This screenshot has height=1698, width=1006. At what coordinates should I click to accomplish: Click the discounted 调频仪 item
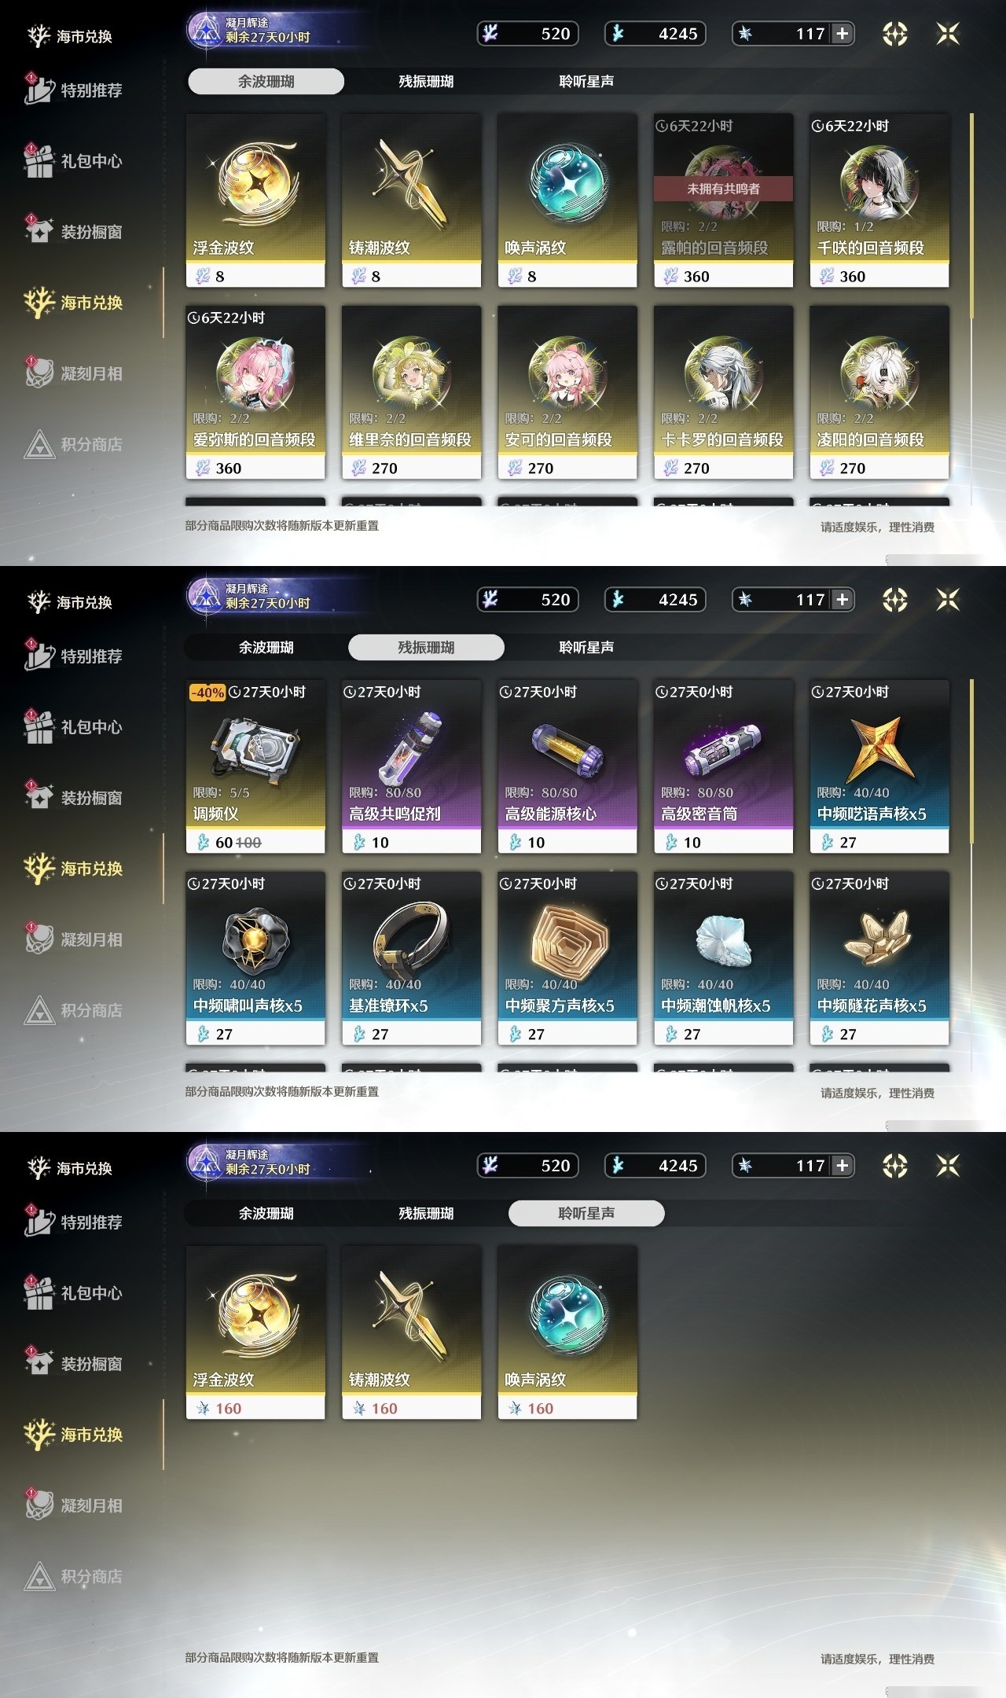[x=255, y=766]
